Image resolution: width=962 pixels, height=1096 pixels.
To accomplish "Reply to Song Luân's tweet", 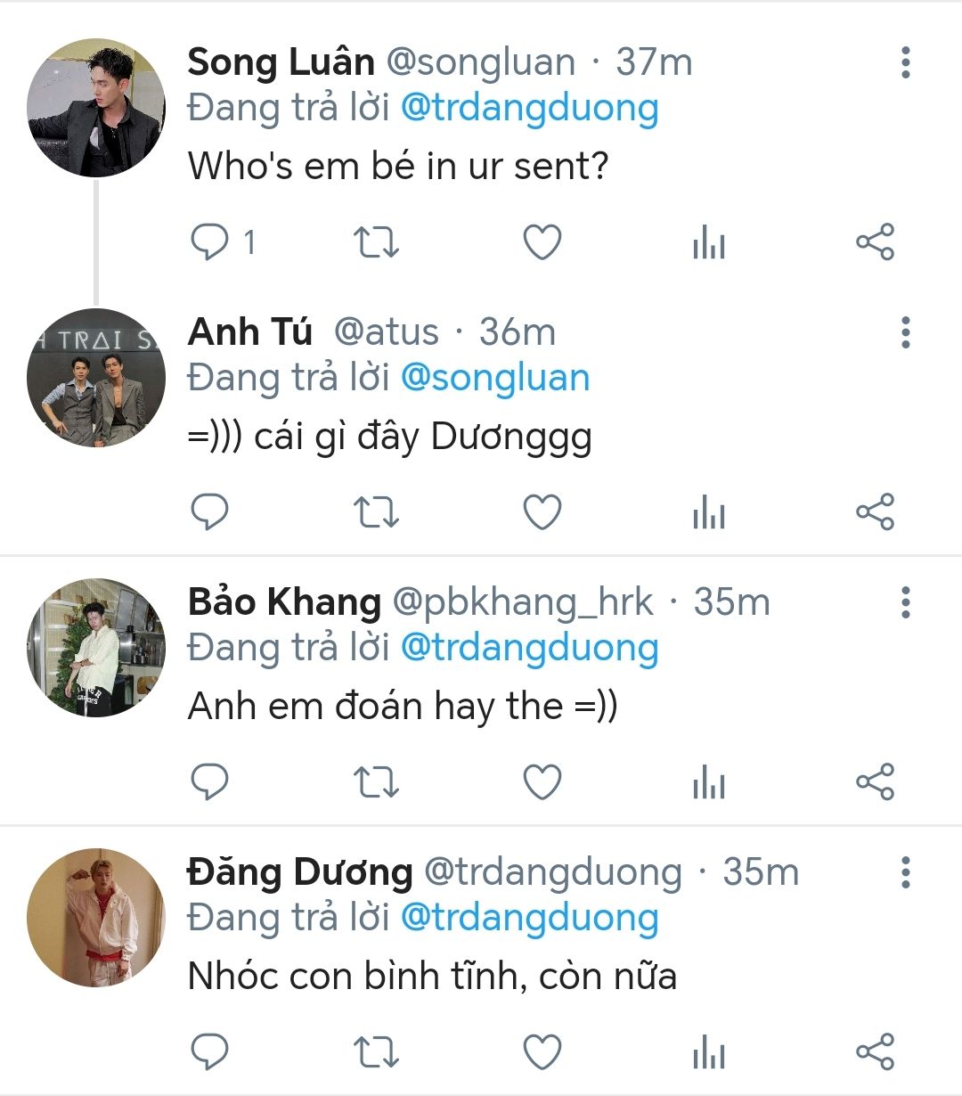I will (210, 241).
